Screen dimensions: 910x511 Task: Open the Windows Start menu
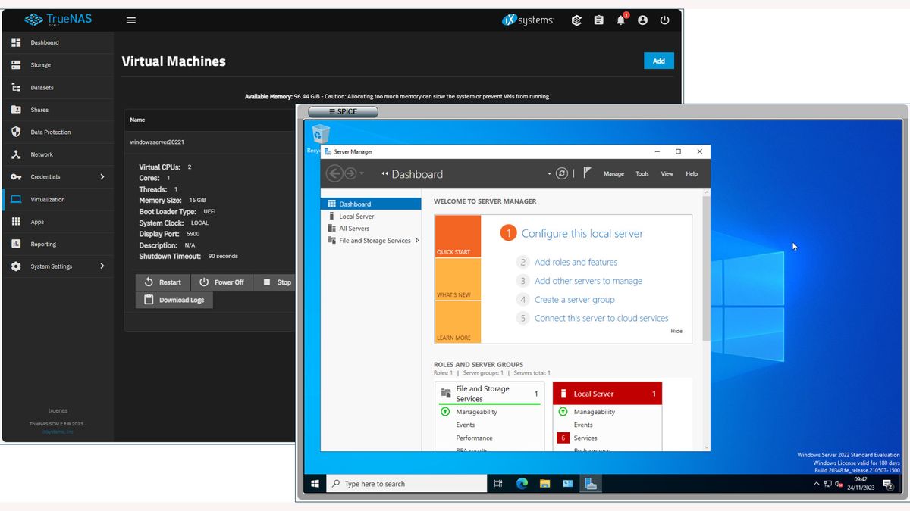[x=314, y=484]
